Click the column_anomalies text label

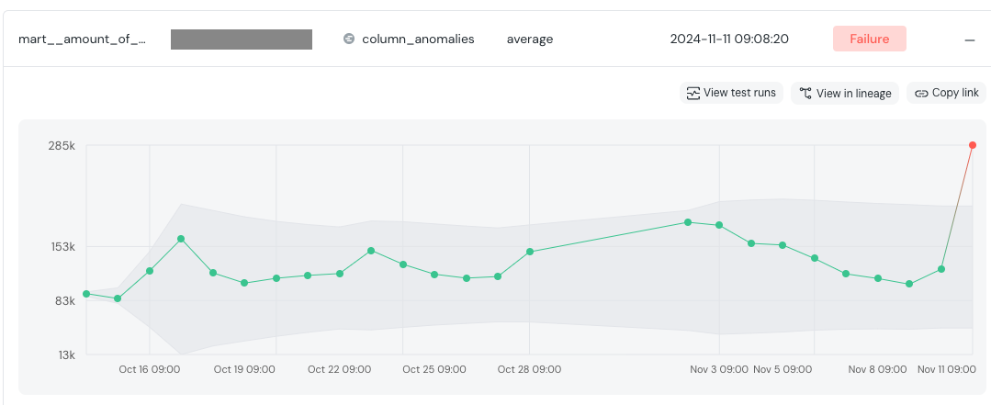pyautogui.click(x=418, y=39)
